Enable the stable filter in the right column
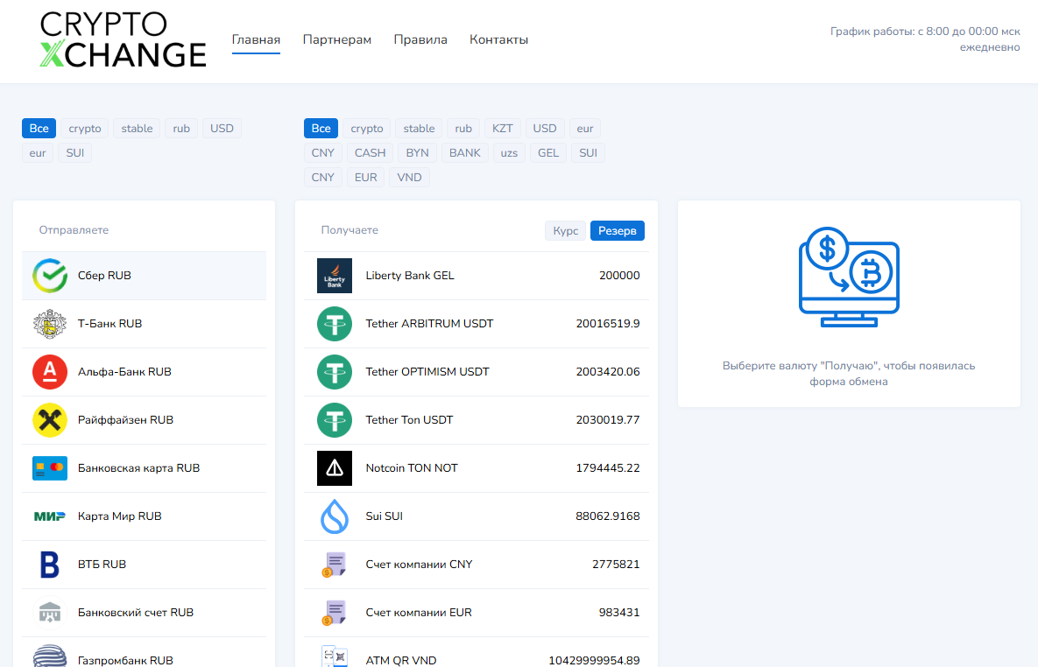 pyautogui.click(x=418, y=128)
